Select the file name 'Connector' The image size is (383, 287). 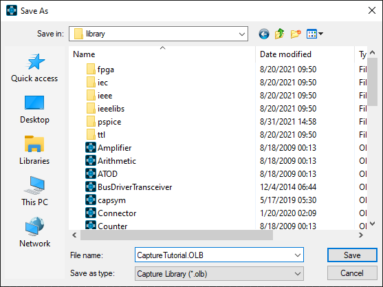pos(117,213)
